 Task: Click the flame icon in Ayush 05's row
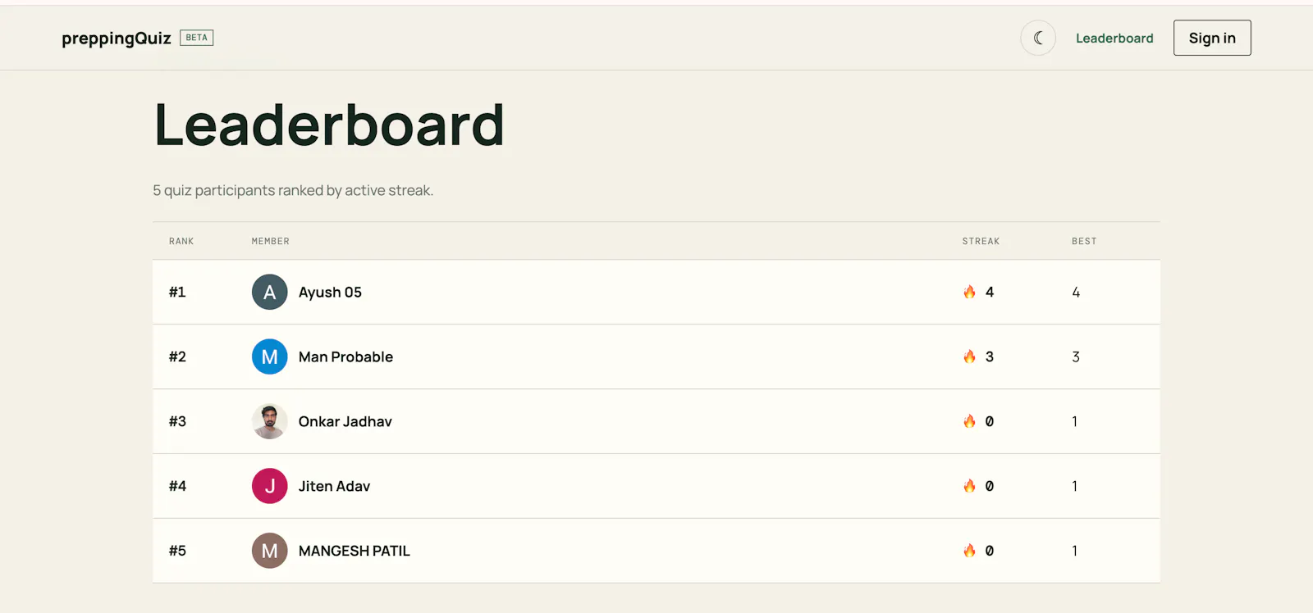pos(969,292)
